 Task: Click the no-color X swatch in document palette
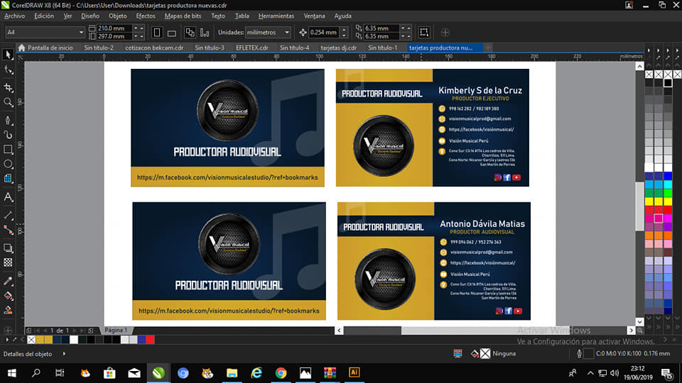[x=31, y=340]
